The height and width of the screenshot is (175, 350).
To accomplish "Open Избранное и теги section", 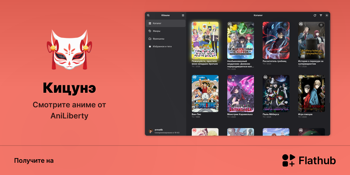I will 166,46.
